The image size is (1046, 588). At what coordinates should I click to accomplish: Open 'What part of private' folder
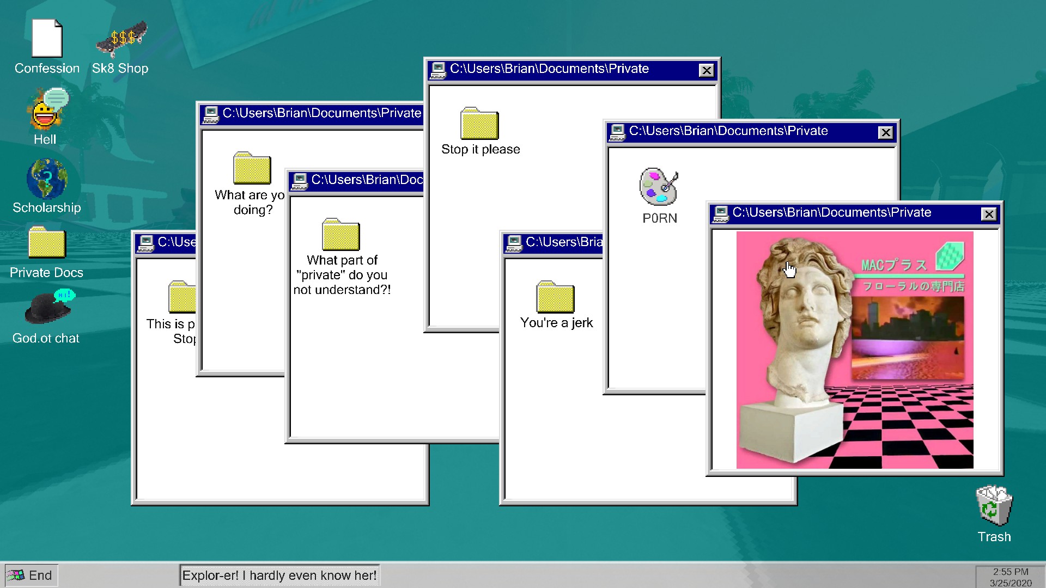(341, 235)
